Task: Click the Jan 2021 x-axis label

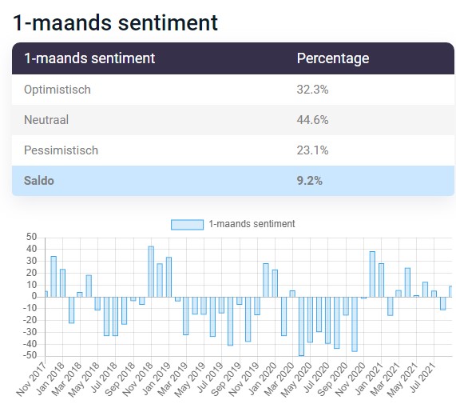Action: [x=368, y=379]
